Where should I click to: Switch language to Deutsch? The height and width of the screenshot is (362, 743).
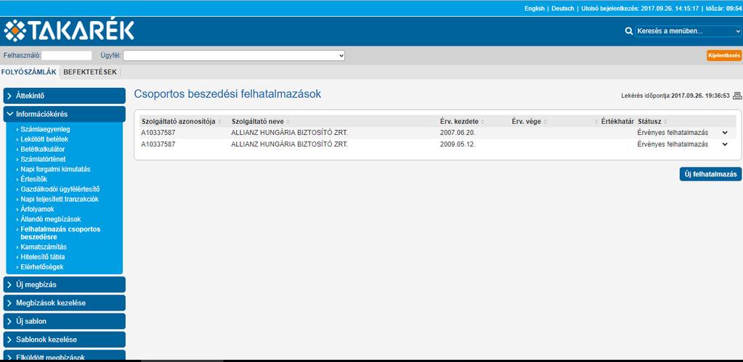coord(562,9)
